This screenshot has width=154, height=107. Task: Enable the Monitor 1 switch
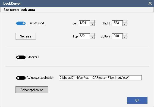[21, 57]
